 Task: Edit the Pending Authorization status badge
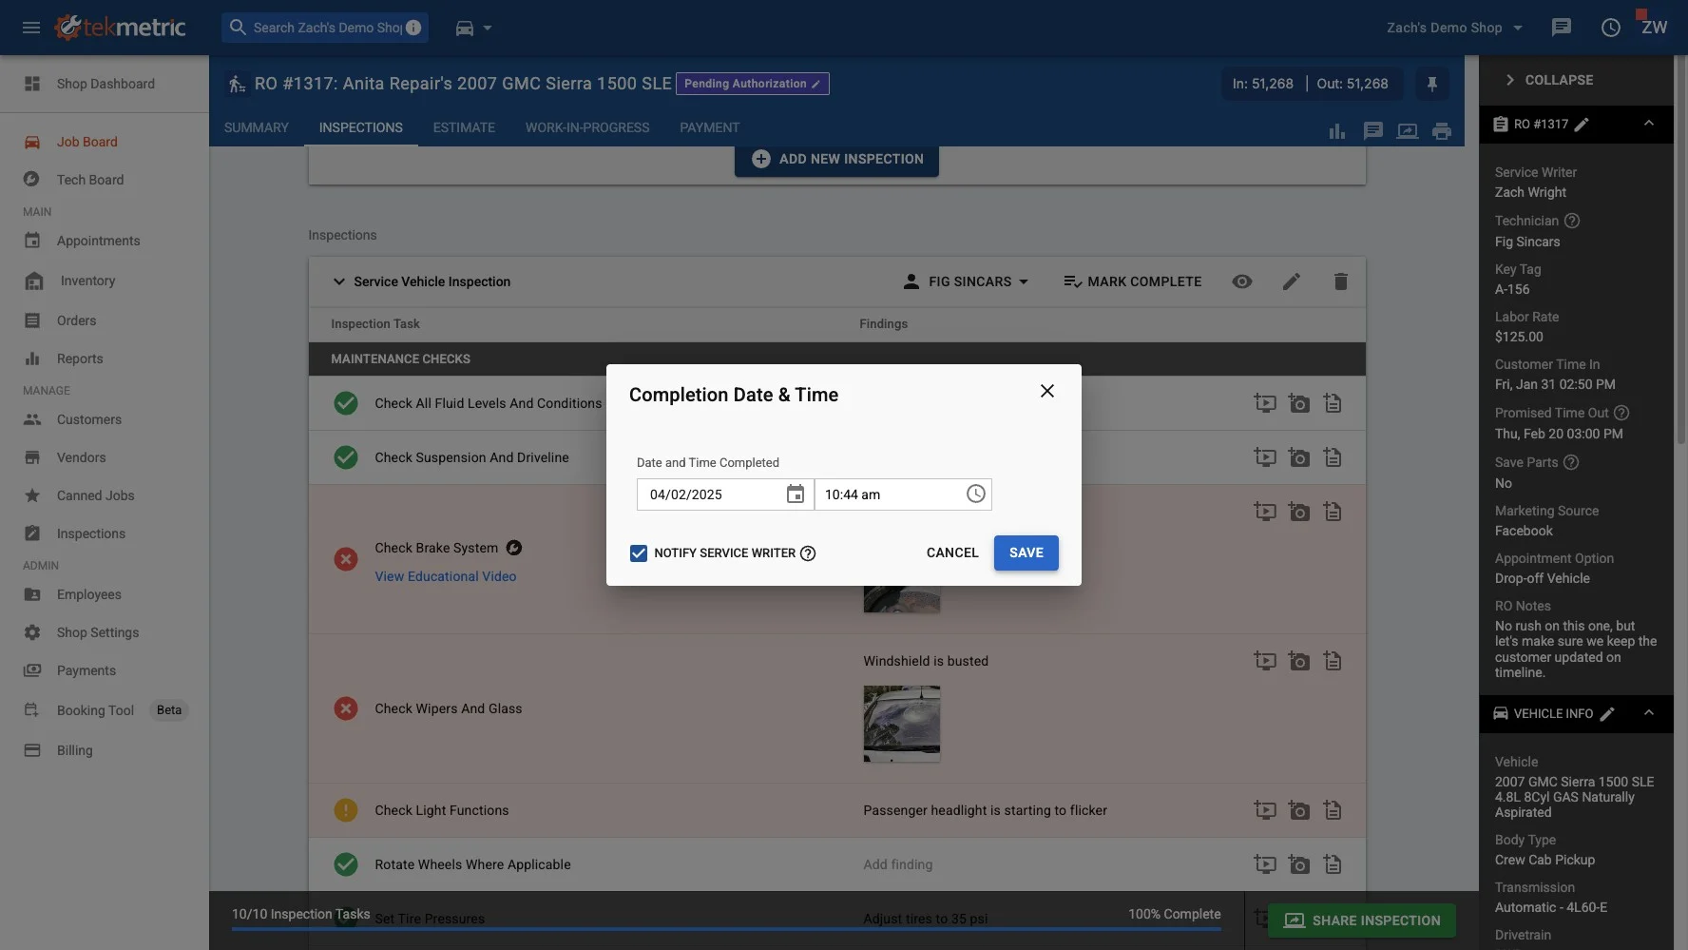(x=753, y=84)
